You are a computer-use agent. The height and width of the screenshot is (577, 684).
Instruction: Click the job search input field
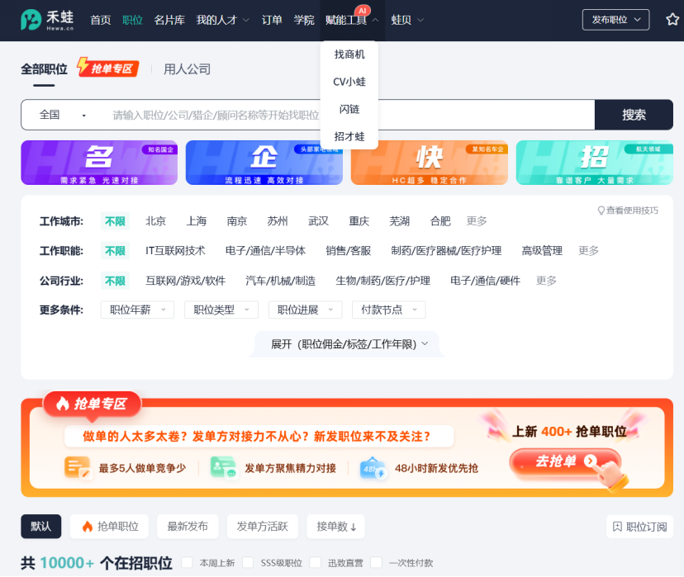tap(347, 116)
